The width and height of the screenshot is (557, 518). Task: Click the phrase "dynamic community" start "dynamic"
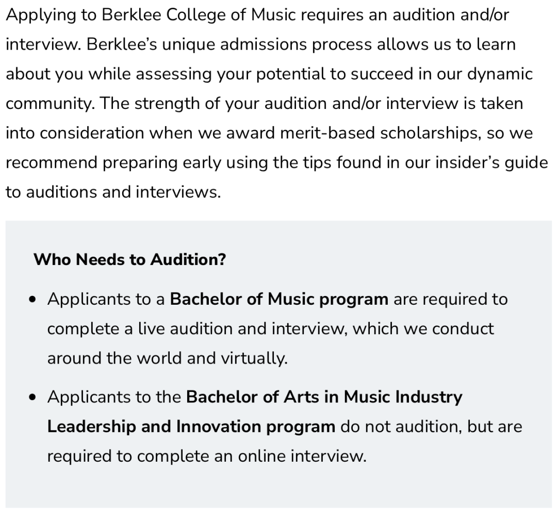coord(499,74)
